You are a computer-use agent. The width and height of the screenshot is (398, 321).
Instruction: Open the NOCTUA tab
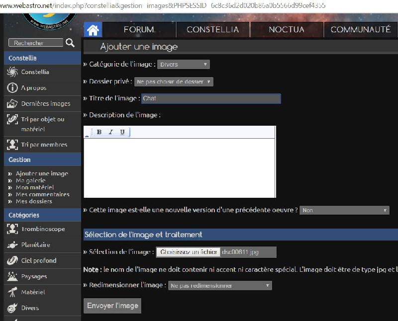[287, 30]
